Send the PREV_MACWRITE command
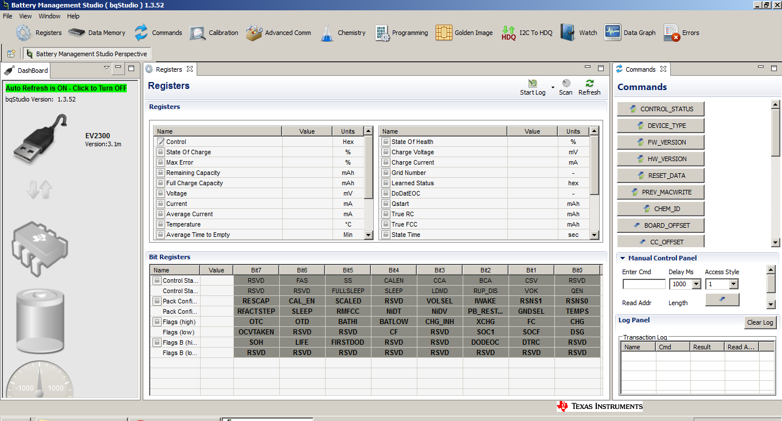This screenshot has height=421, width=782. (x=660, y=192)
